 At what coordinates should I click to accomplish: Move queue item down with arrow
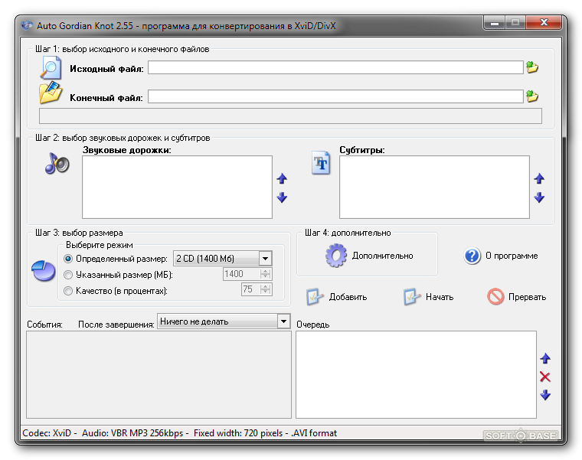tap(545, 395)
